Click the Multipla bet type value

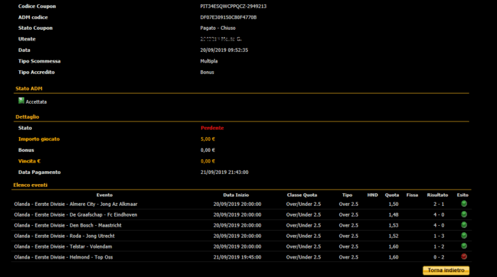(209, 61)
